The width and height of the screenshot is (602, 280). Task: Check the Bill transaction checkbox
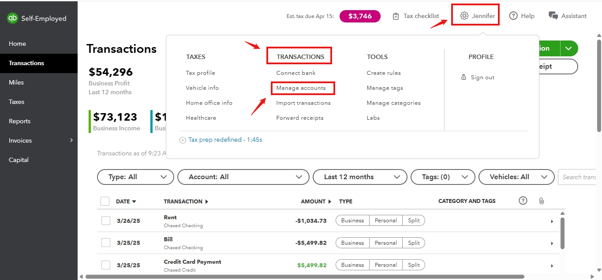106,243
